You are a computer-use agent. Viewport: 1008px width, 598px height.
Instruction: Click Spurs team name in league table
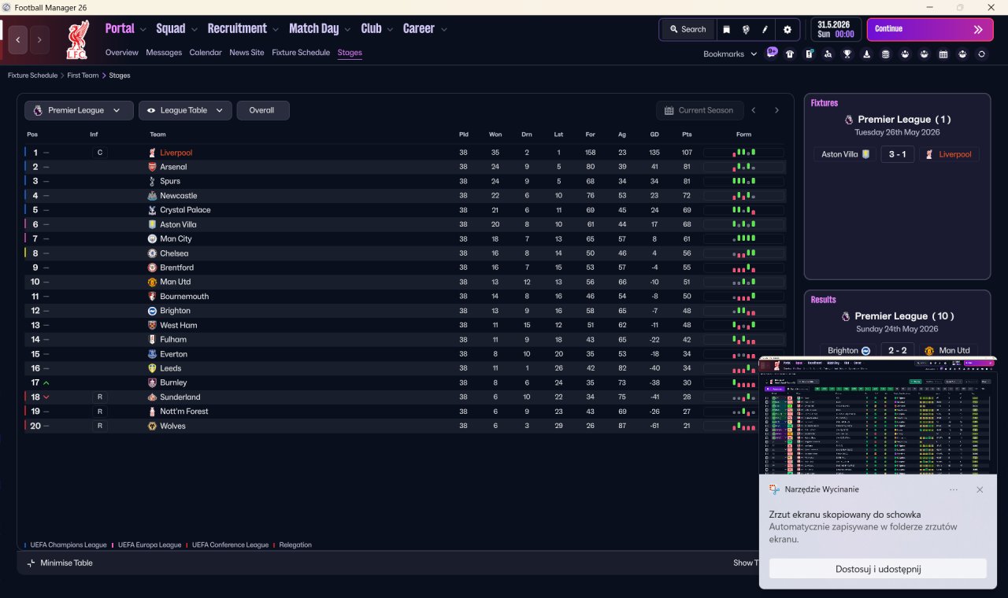point(170,181)
